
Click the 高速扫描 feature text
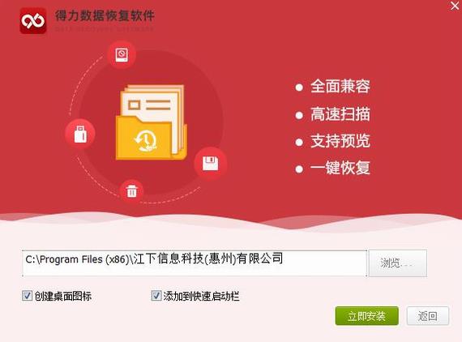(x=340, y=114)
